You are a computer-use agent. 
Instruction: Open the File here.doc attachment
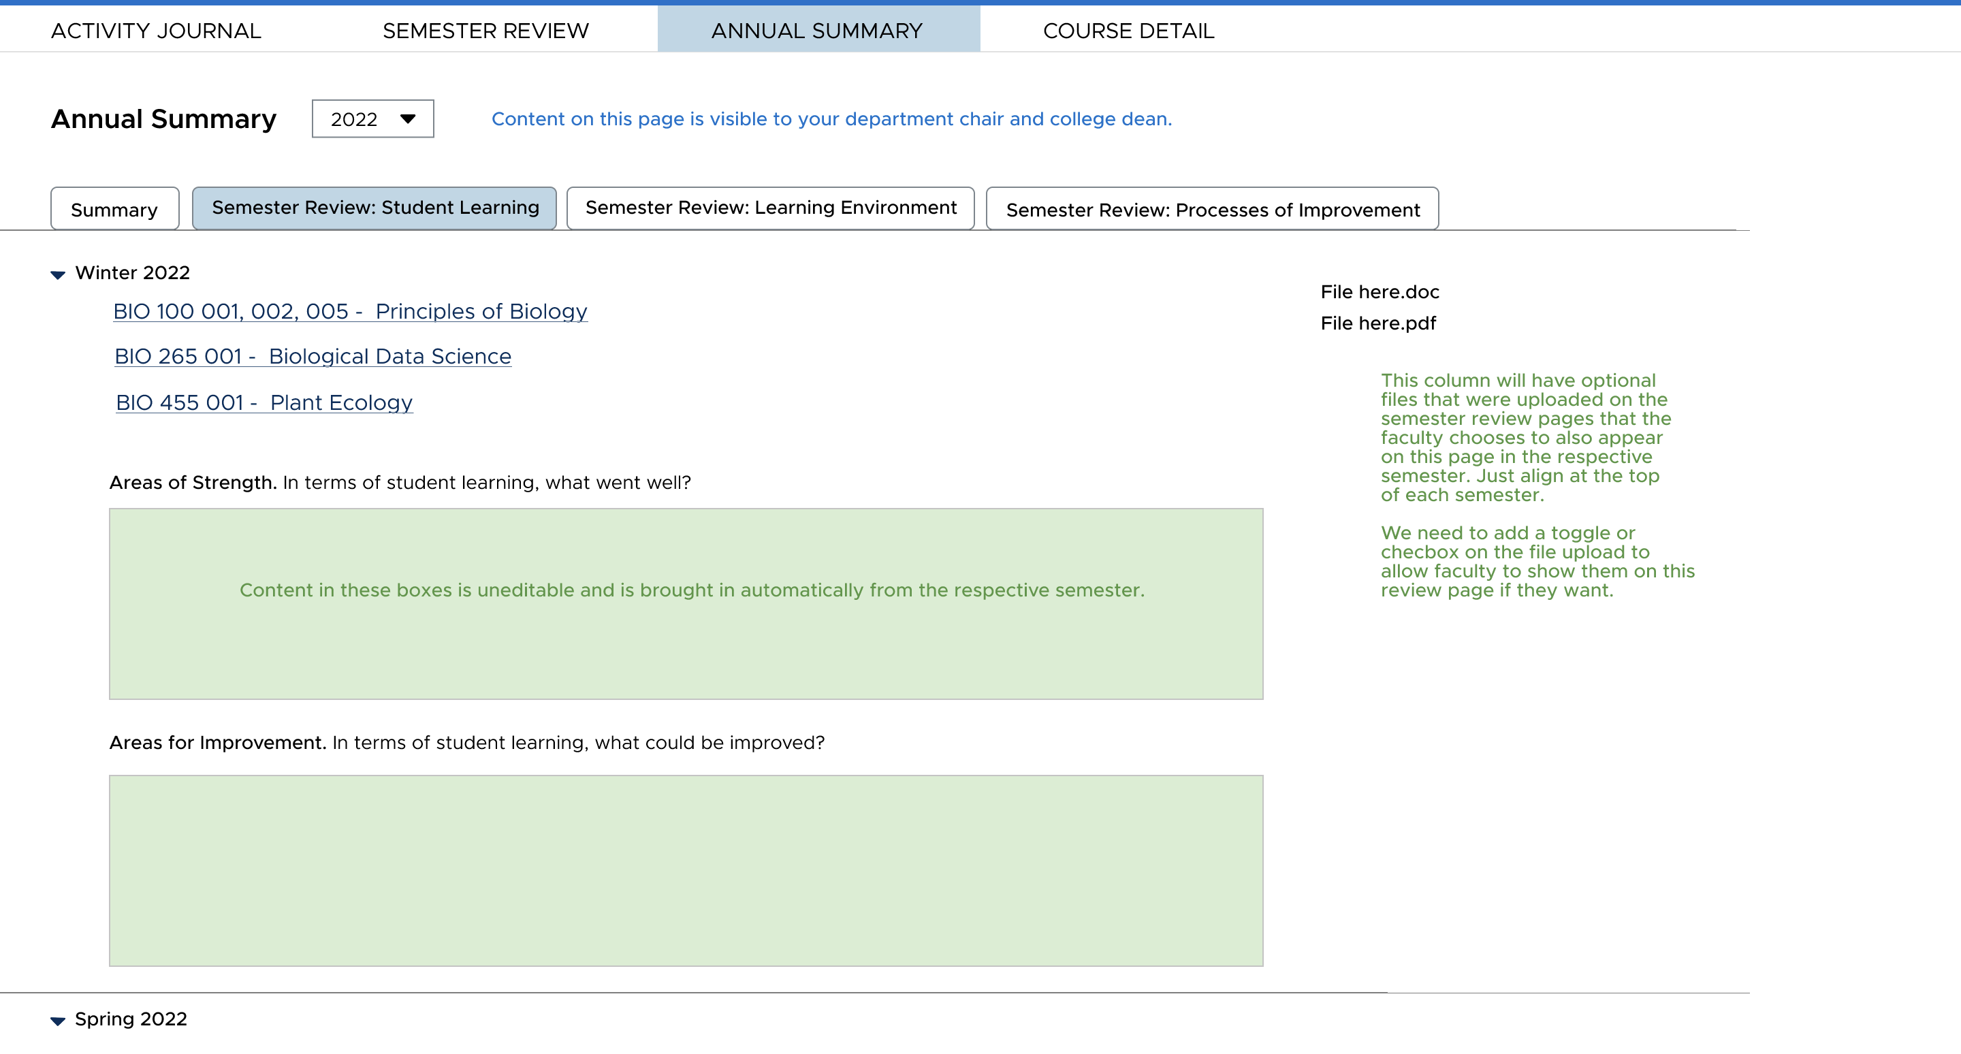pos(1380,291)
